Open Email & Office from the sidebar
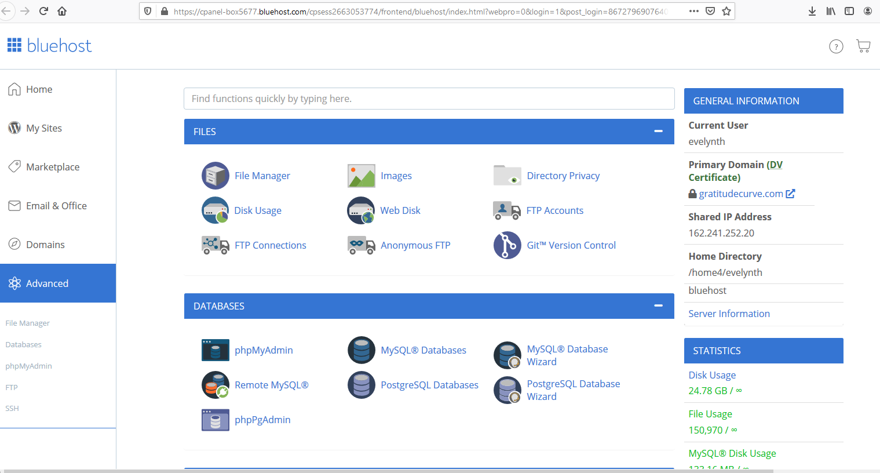 (56, 206)
